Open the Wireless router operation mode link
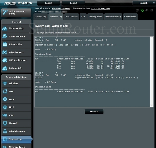156x148 pixels. click(61, 9)
